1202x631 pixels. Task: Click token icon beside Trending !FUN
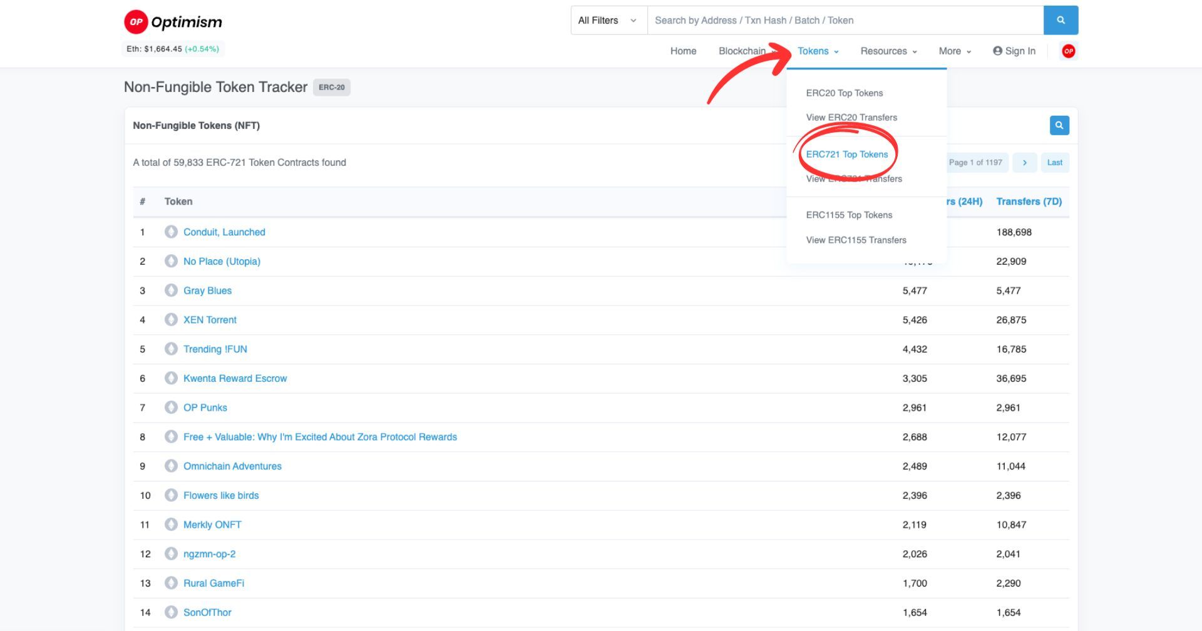coord(171,349)
